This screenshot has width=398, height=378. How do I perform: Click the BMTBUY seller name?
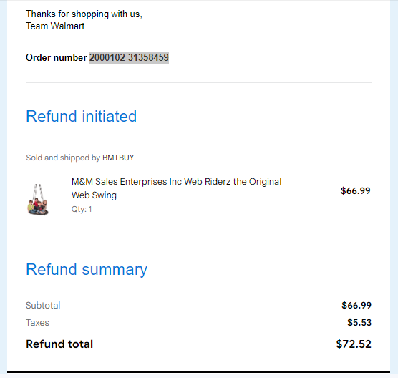tap(118, 157)
